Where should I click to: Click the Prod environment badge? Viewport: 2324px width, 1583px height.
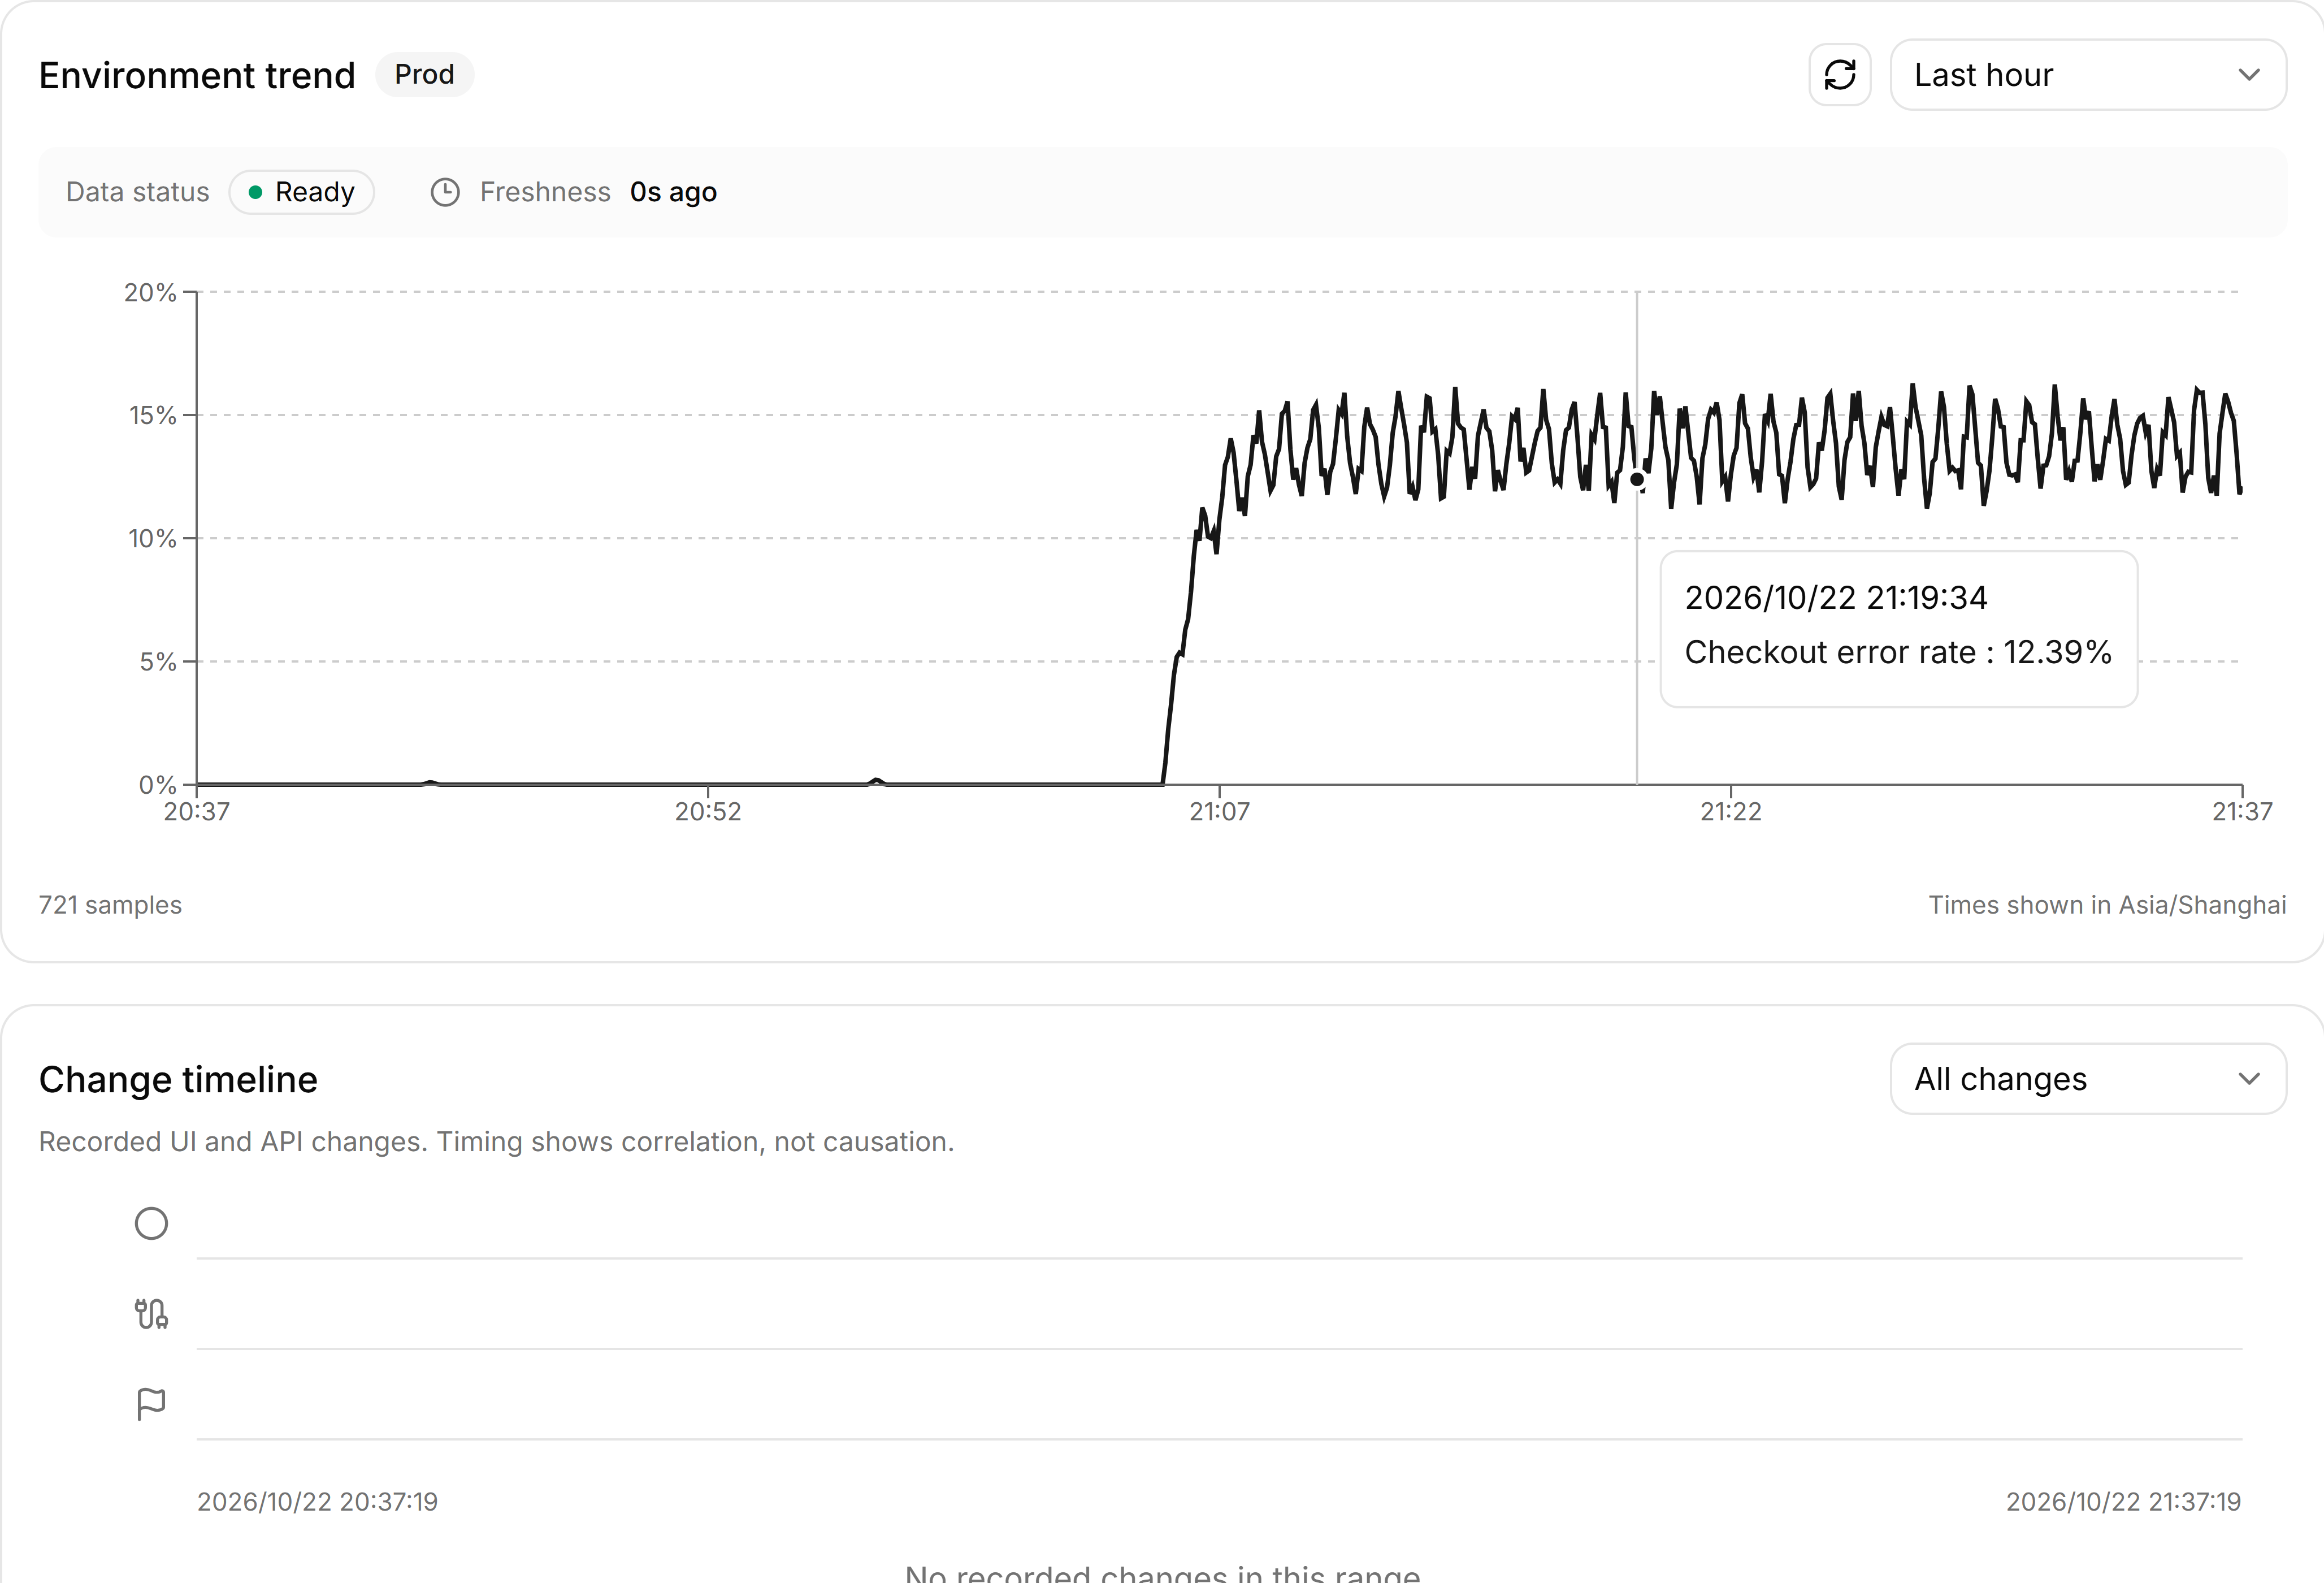[424, 75]
